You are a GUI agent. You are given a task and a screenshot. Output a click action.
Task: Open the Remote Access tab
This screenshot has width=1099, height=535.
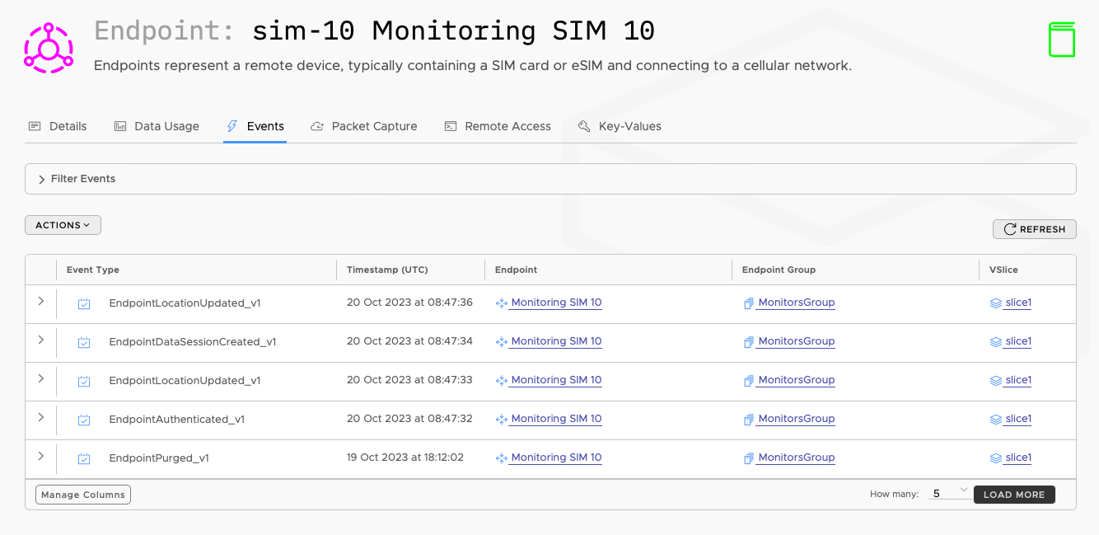point(498,126)
